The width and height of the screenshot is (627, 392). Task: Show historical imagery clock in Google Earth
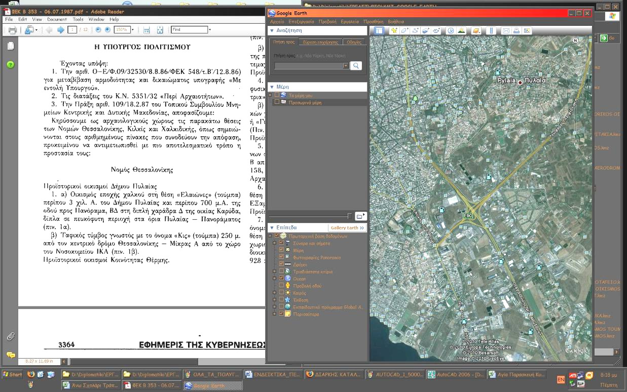pyautogui.click(x=451, y=31)
